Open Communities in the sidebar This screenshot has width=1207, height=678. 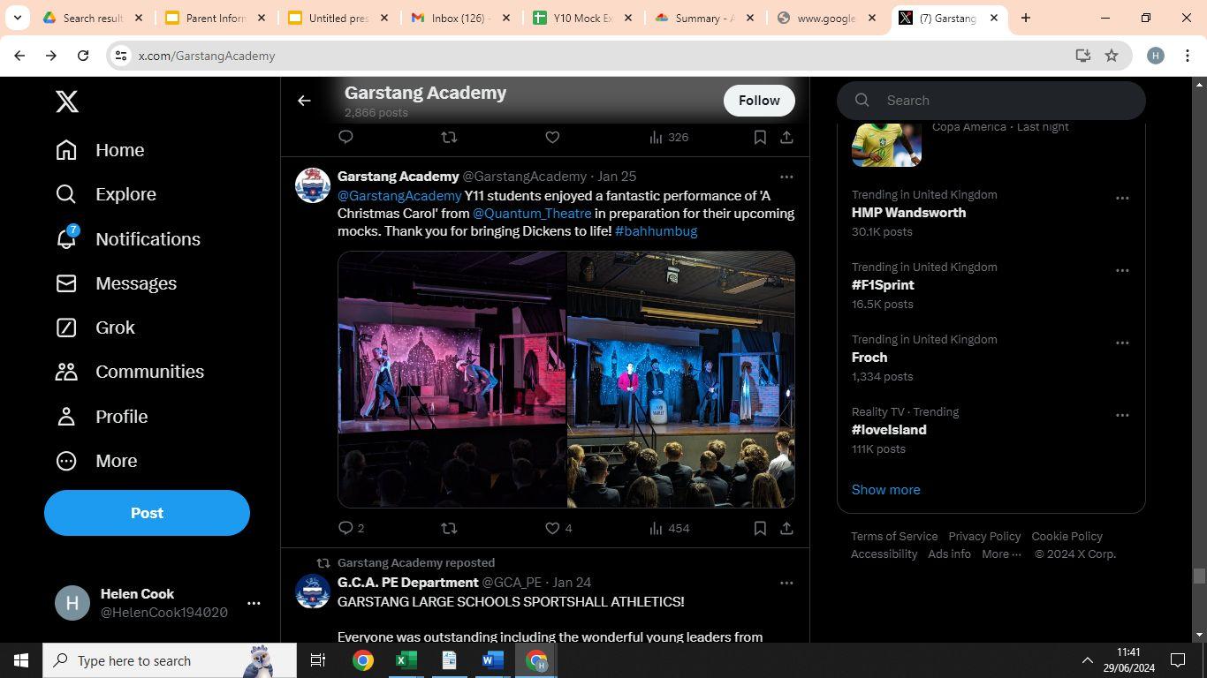pyautogui.click(x=130, y=372)
